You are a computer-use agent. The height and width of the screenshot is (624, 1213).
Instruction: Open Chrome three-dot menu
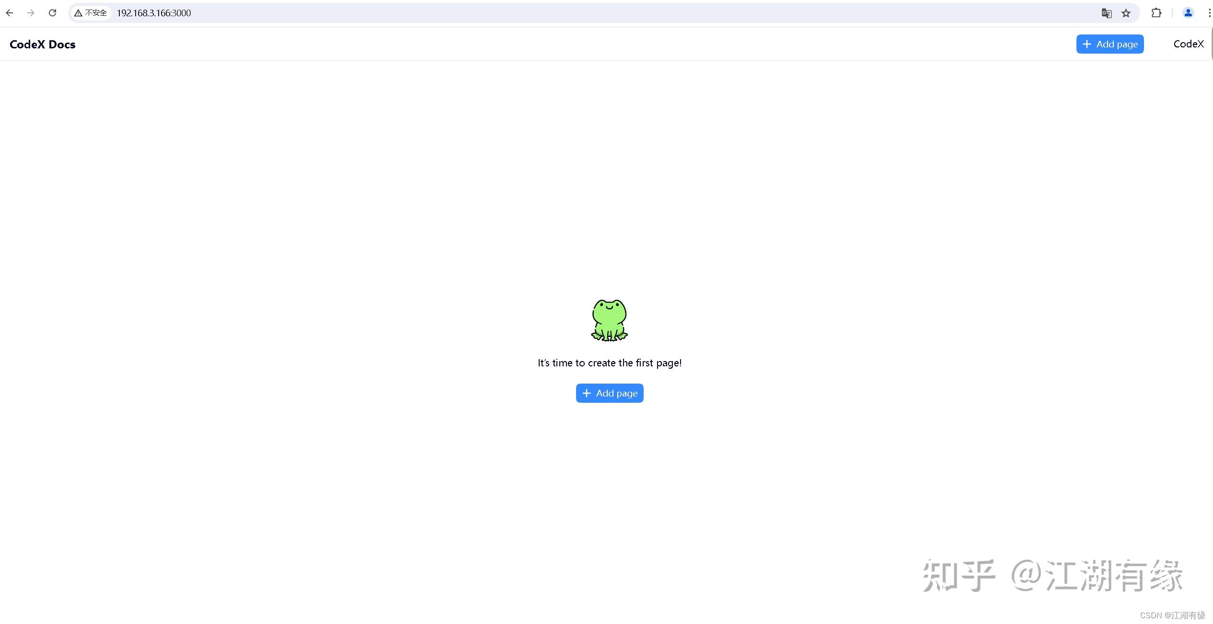1209,13
